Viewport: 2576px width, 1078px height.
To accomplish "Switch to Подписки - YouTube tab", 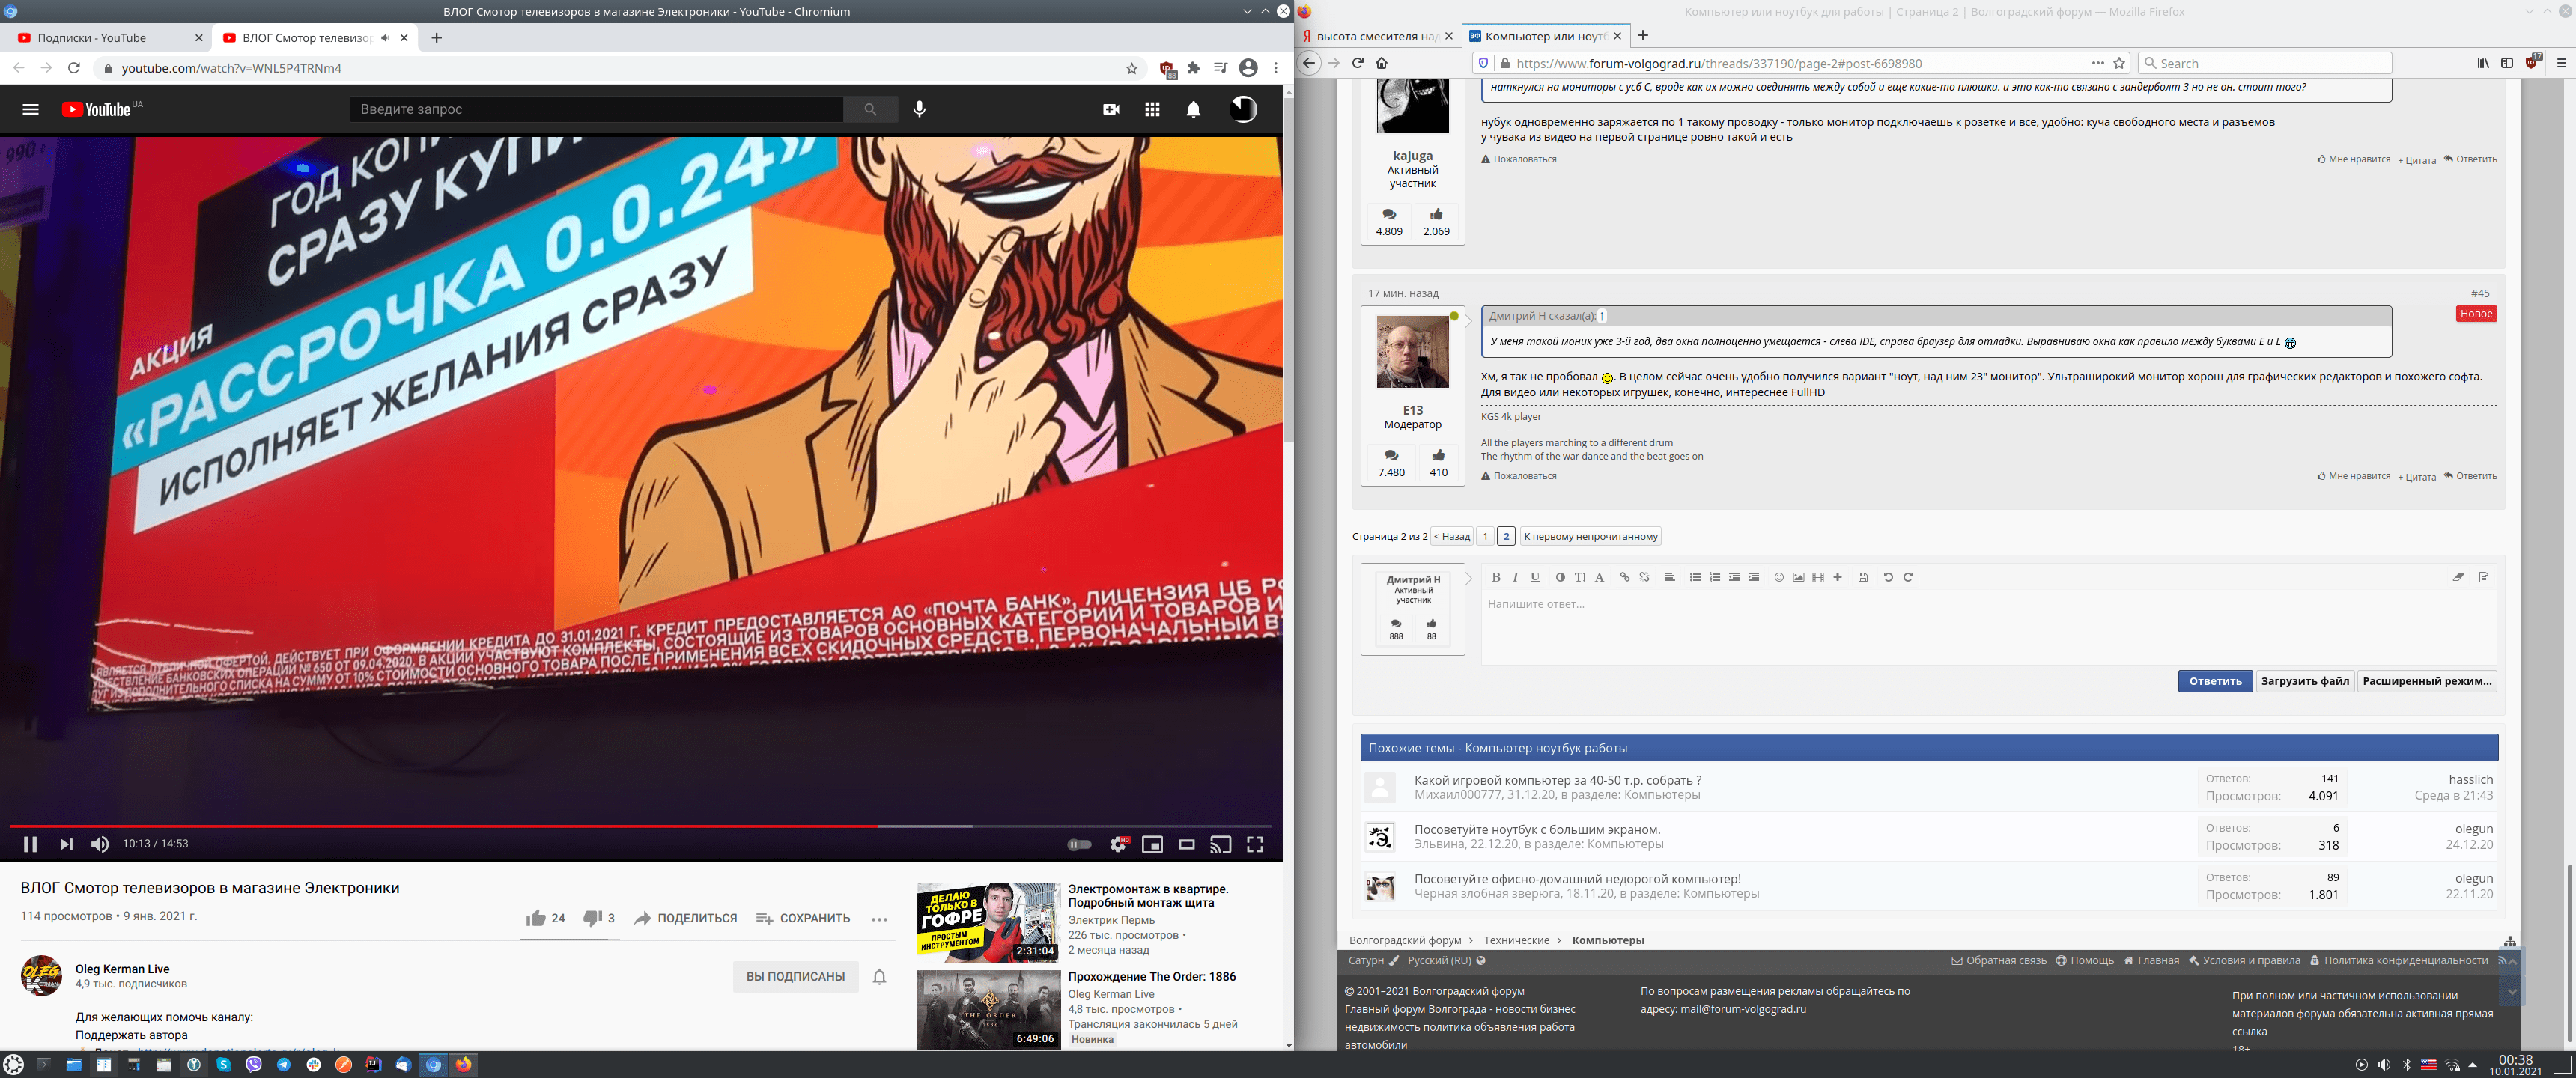I will click(x=92, y=38).
